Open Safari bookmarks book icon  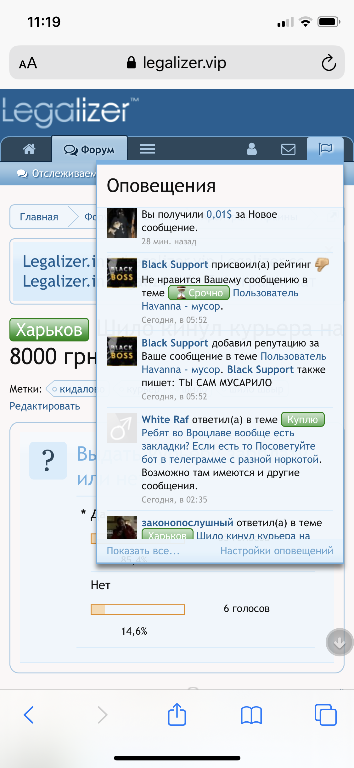pos(251,715)
